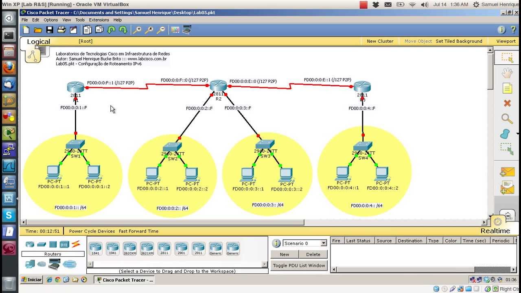Screen dimensions: 521x293
Task: Choose the Draw Polygon shape tool
Action: (505, 133)
